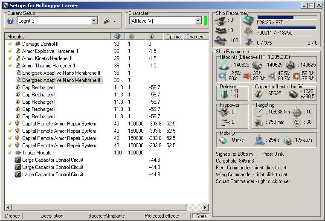This screenshot has height=221, width=325.
Task: Switch to the Drones tab
Action: [13, 216]
